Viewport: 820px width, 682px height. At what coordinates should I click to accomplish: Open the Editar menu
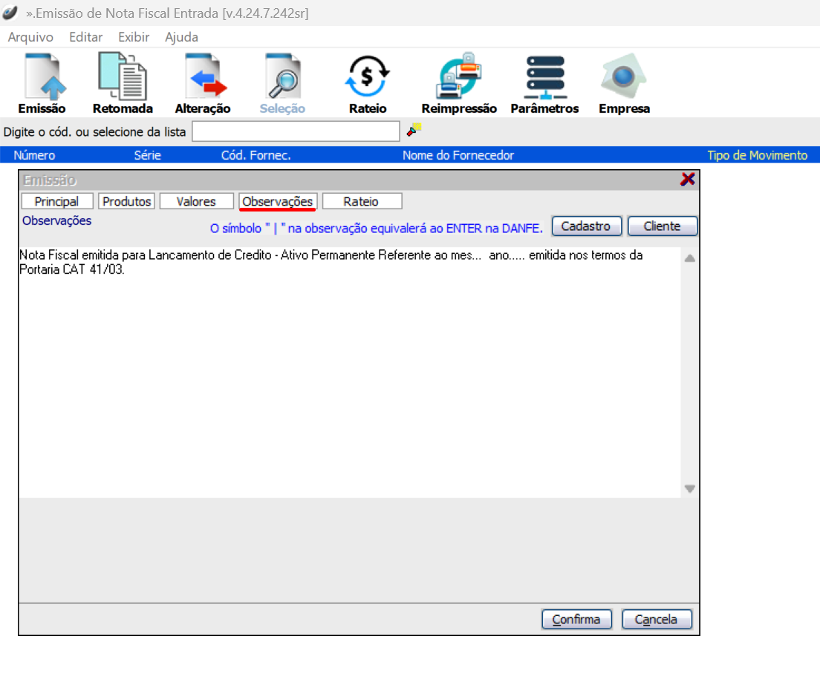tap(85, 37)
